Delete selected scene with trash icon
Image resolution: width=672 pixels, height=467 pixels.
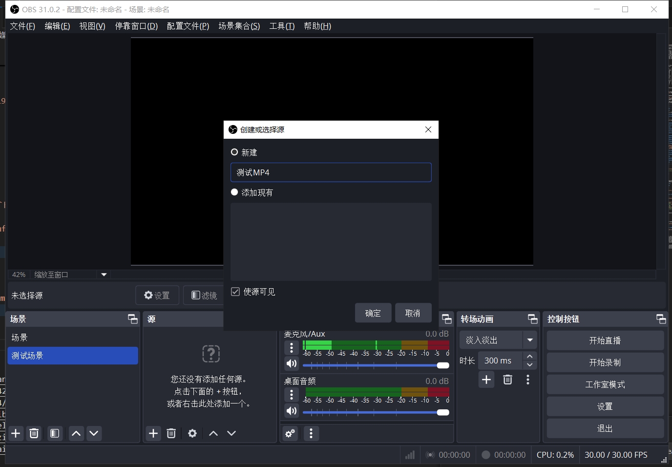(x=34, y=433)
